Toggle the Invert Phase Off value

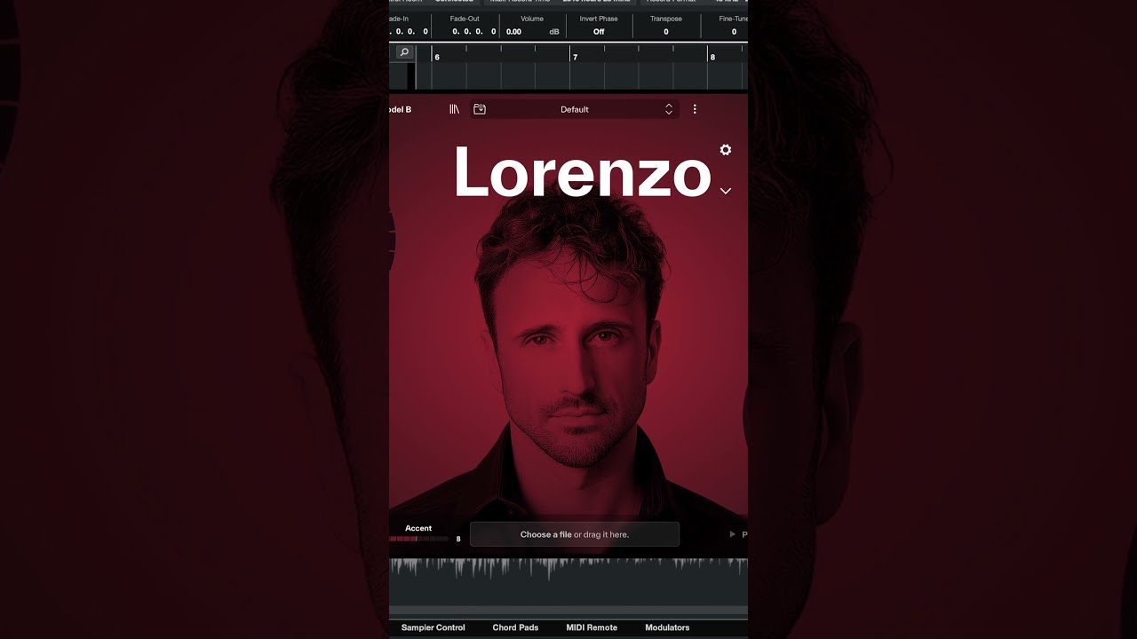tap(599, 32)
